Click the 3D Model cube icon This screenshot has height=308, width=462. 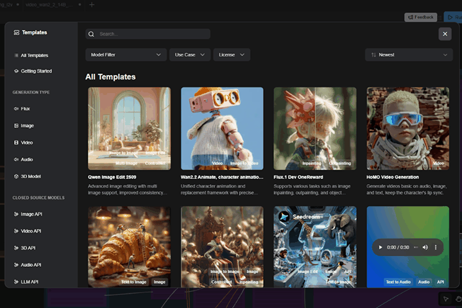tap(16, 176)
